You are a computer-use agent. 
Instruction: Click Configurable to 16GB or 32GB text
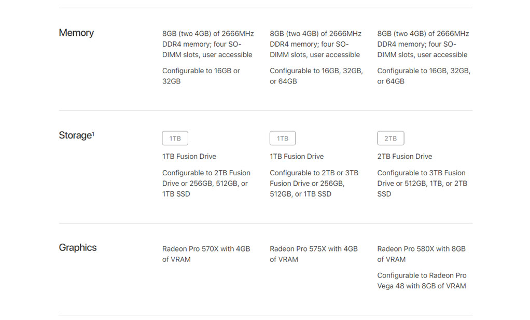201,76
